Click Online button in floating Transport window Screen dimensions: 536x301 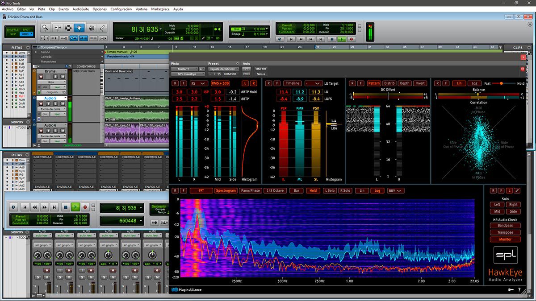[x=14, y=207]
